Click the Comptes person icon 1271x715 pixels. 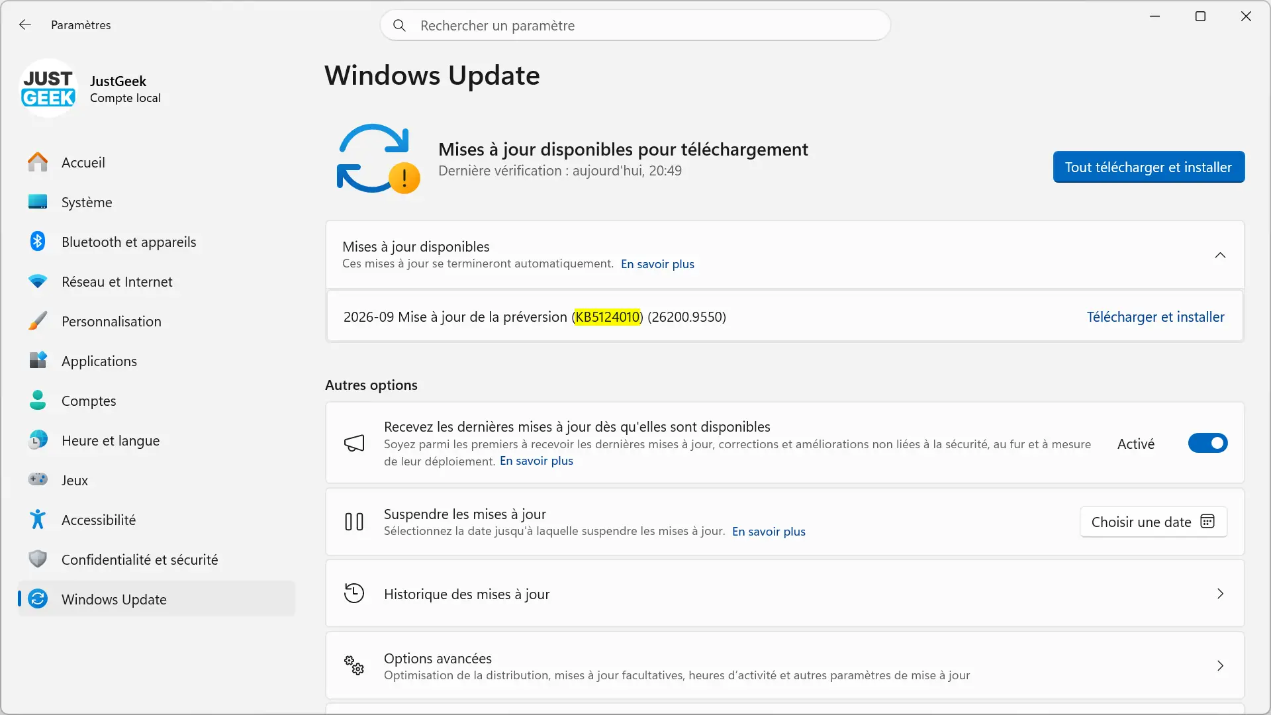[38, 400]
